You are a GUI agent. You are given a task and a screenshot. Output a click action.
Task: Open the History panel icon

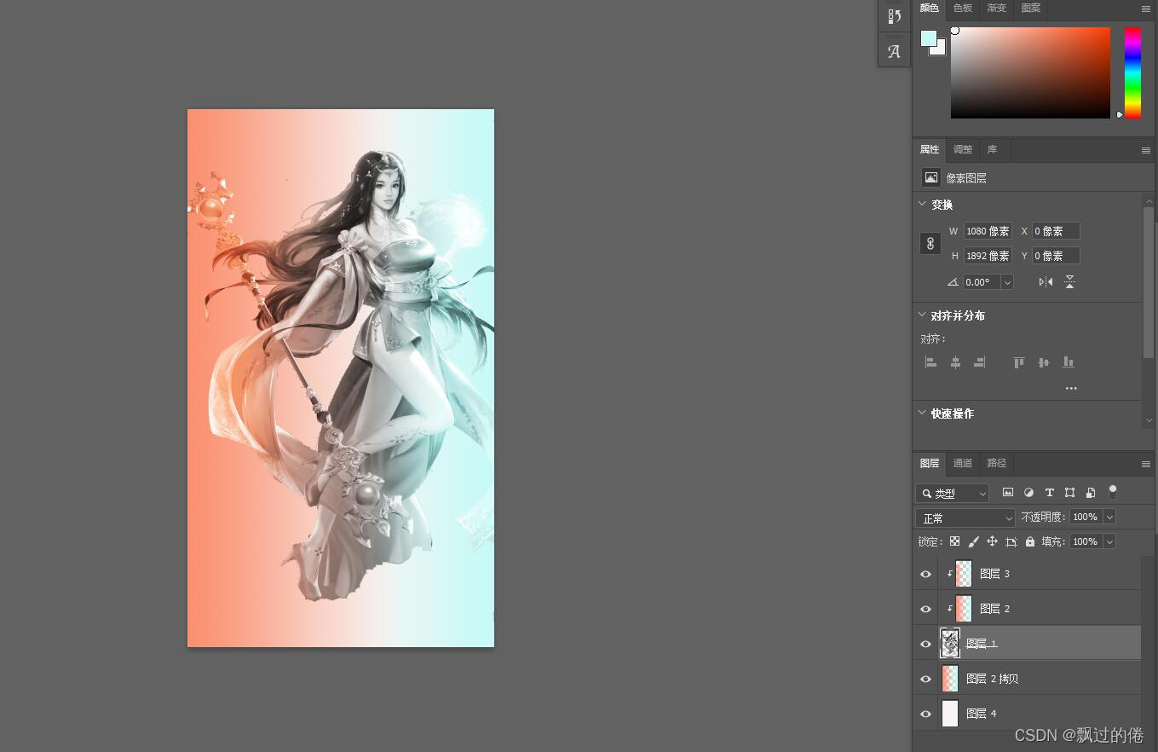pyautogui.click(x=894, y=16)
